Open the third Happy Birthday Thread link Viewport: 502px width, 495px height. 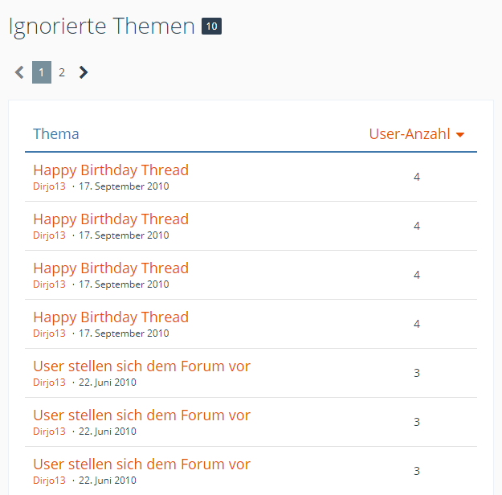coord(111,268)
